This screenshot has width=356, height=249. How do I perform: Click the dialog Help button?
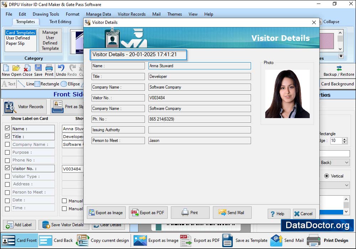click(x=279, y=214)
